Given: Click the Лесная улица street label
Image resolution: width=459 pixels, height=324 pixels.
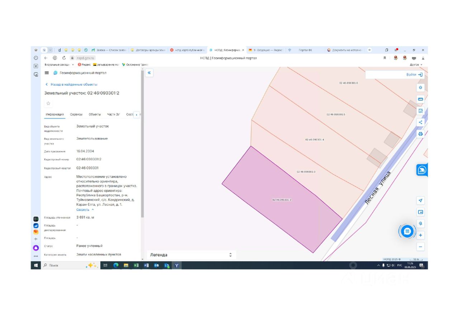Looking at the screenshot, I should 377,188.
